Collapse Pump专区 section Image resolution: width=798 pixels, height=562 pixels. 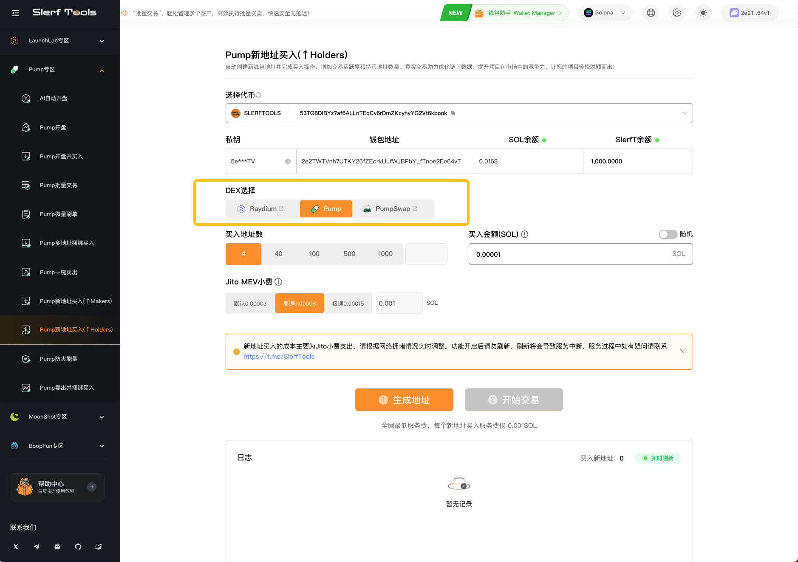(60, 70)
